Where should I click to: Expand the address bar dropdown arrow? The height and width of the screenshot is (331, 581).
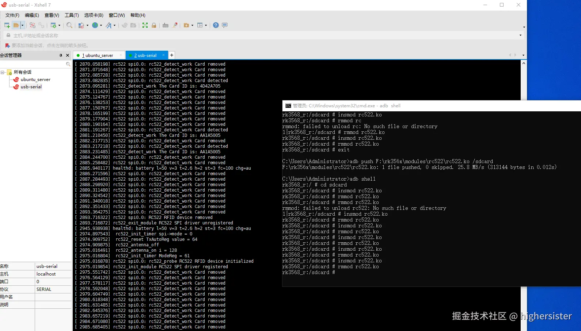[x=520, y=35]
